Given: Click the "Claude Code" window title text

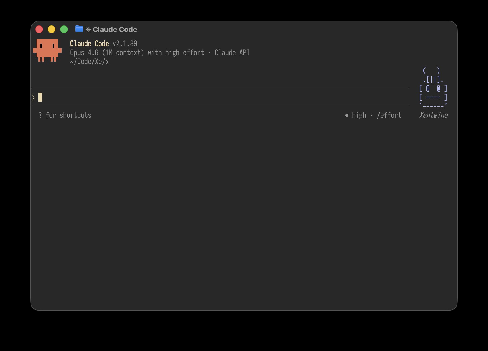Looking at the screenshot, I should [x=115, y=29].
